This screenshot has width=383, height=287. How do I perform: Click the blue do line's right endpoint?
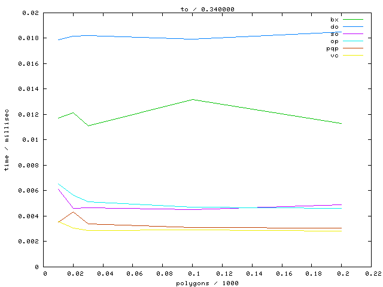pyautogui.click(x=341, y=32)
